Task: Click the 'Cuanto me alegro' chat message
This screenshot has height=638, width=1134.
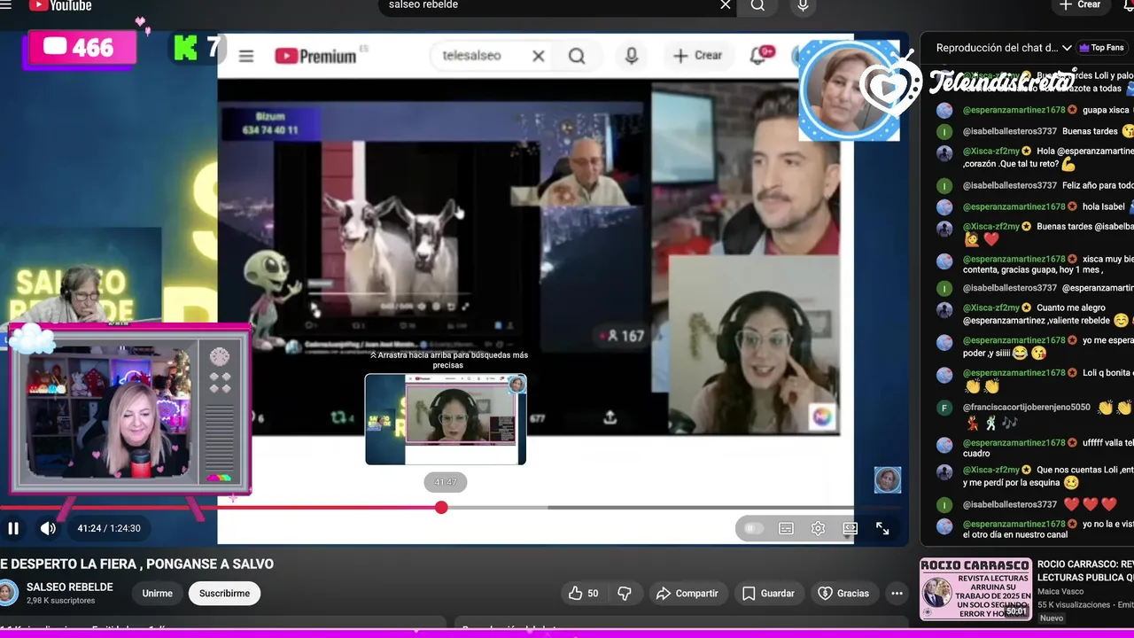Action: [1048, 314]
